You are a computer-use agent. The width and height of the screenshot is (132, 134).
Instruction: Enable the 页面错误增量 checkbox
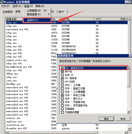pyautogui.click(x=62, y=112)
